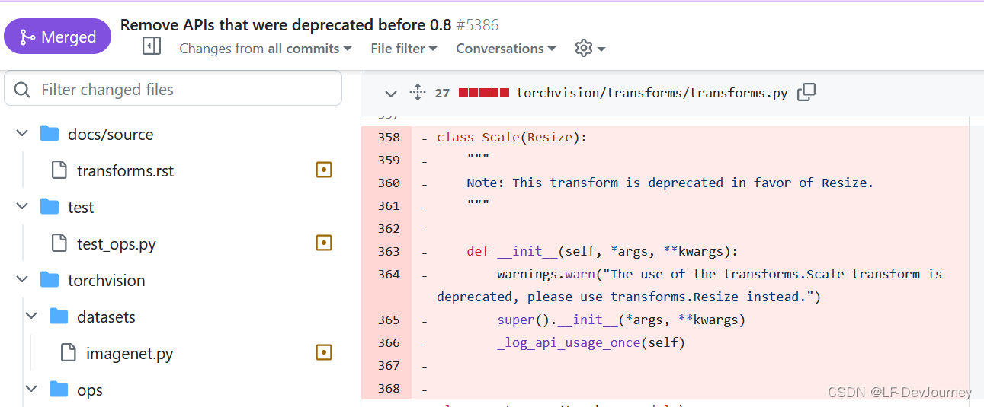Click the test folder icon
Image resolution: width=984 pixels, height=407 pixels.
pyautogui.click(x=50, y=206)
